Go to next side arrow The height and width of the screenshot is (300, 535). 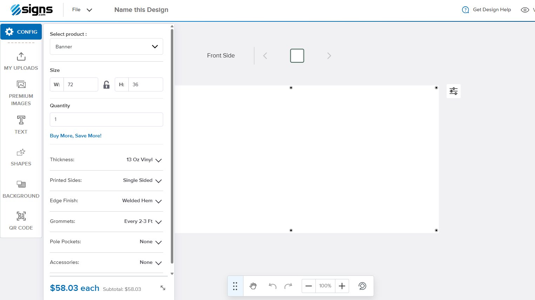point(329,56)
